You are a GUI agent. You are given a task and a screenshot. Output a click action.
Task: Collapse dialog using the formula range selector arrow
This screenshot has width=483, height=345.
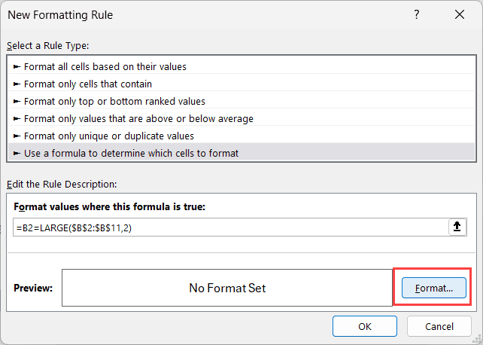[457, 227]
